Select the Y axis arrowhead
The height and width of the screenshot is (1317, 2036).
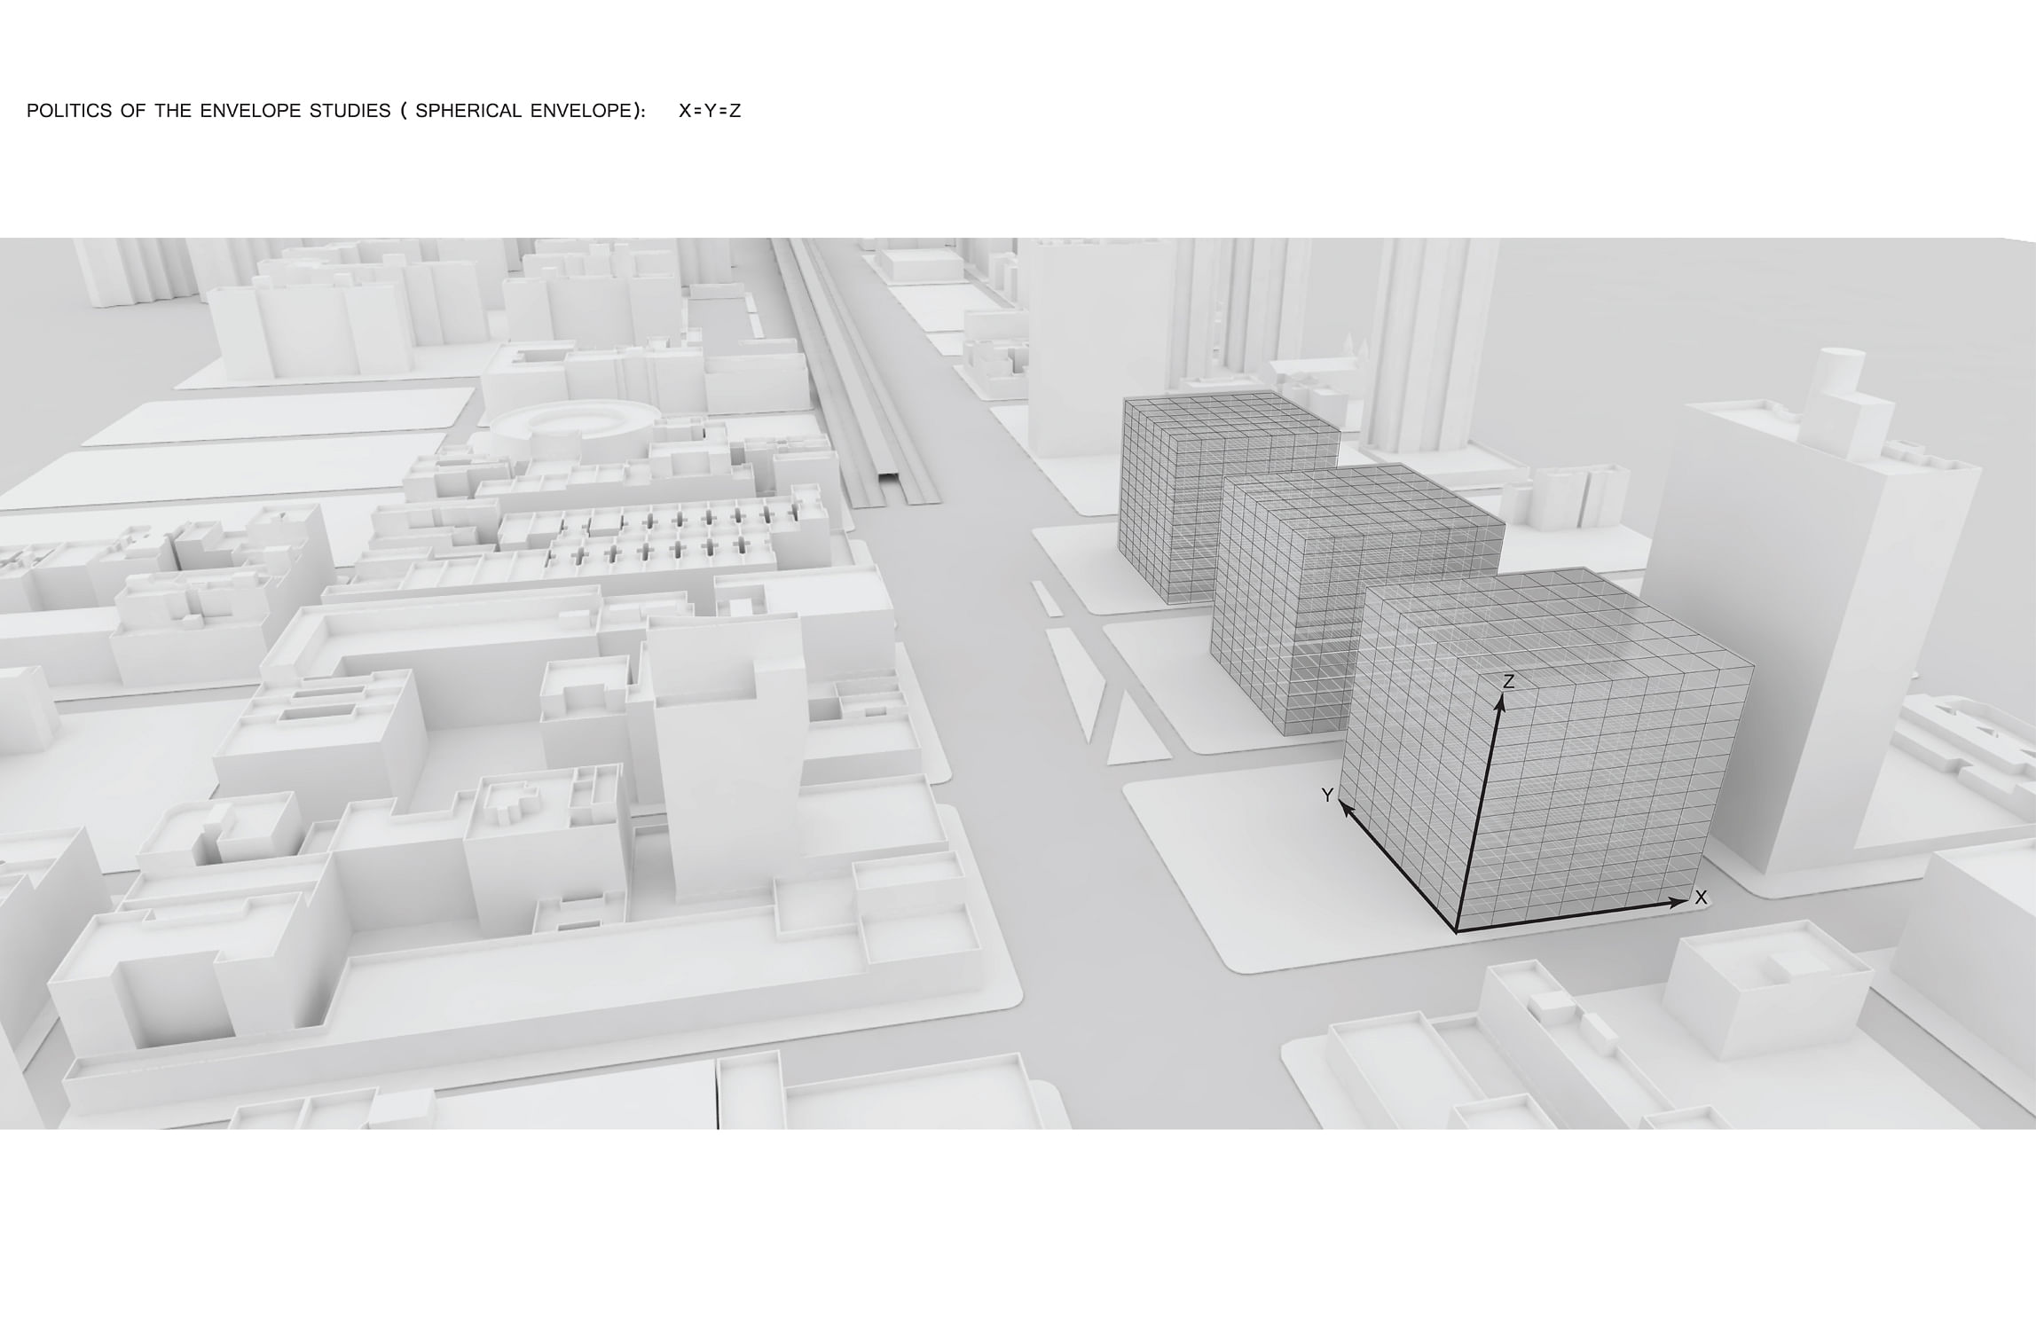pos(1347,809)
